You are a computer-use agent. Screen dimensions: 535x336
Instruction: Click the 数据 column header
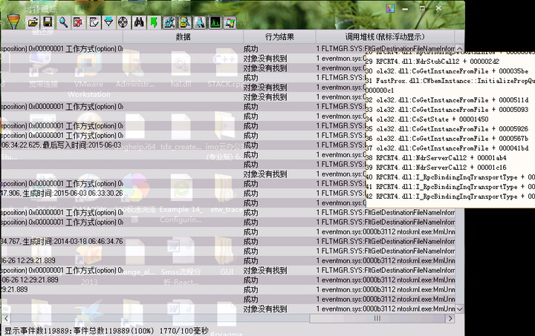183,36
